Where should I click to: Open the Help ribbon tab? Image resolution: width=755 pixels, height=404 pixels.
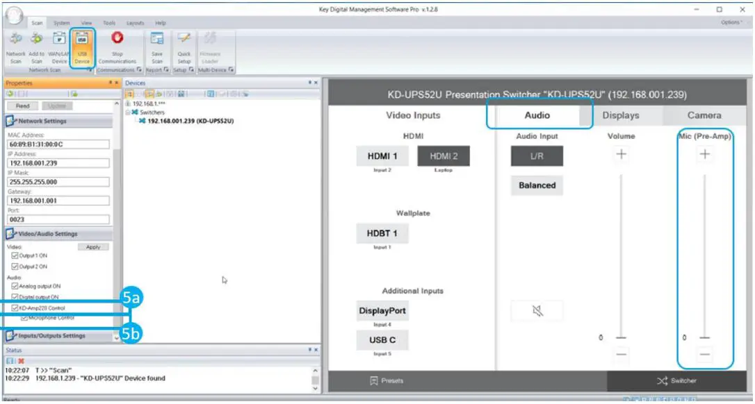(x=161, y=23)
